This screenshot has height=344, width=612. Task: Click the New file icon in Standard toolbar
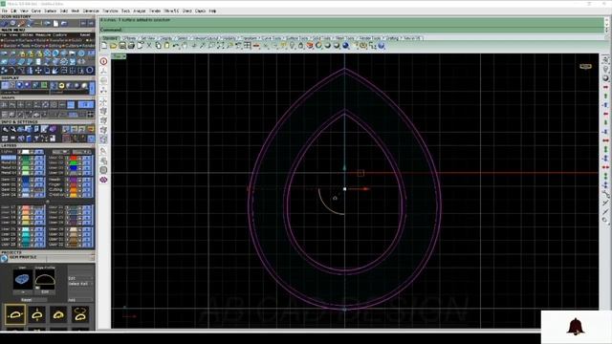tap(104, 46)
